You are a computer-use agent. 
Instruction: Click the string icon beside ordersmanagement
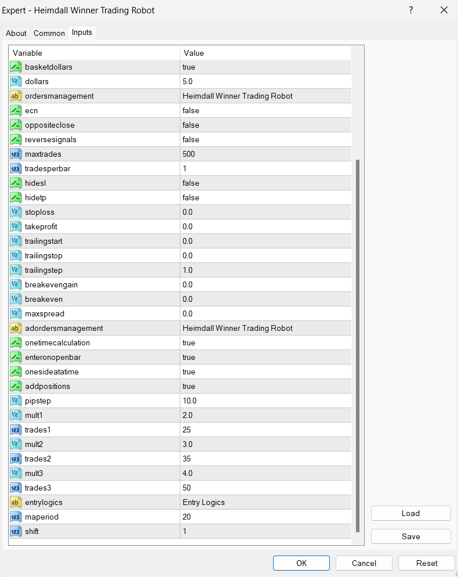pos(16,96)
